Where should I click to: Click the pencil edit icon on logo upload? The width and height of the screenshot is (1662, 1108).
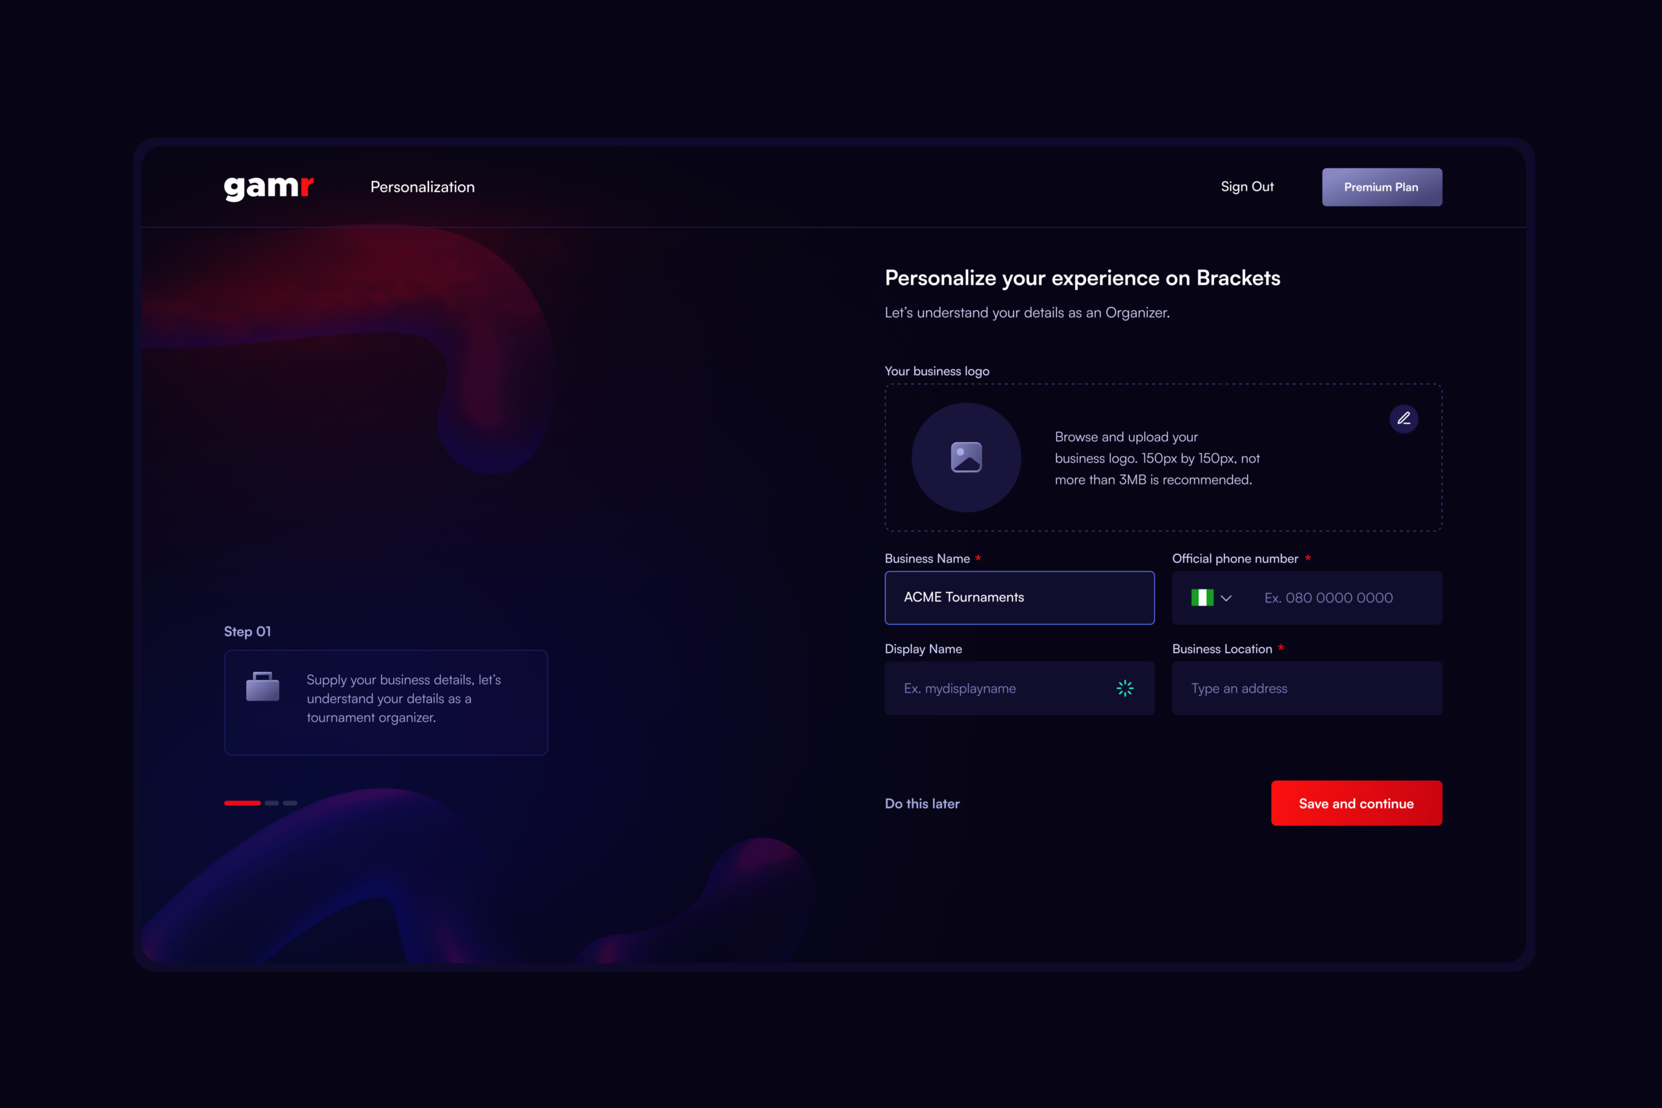coord(1404,419)
